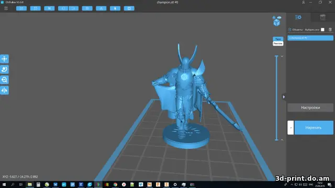
Task: Click the taskbar clock
Action: [x=320, y=184]
